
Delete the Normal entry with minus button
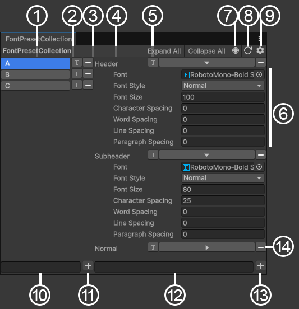pos(261,247)
